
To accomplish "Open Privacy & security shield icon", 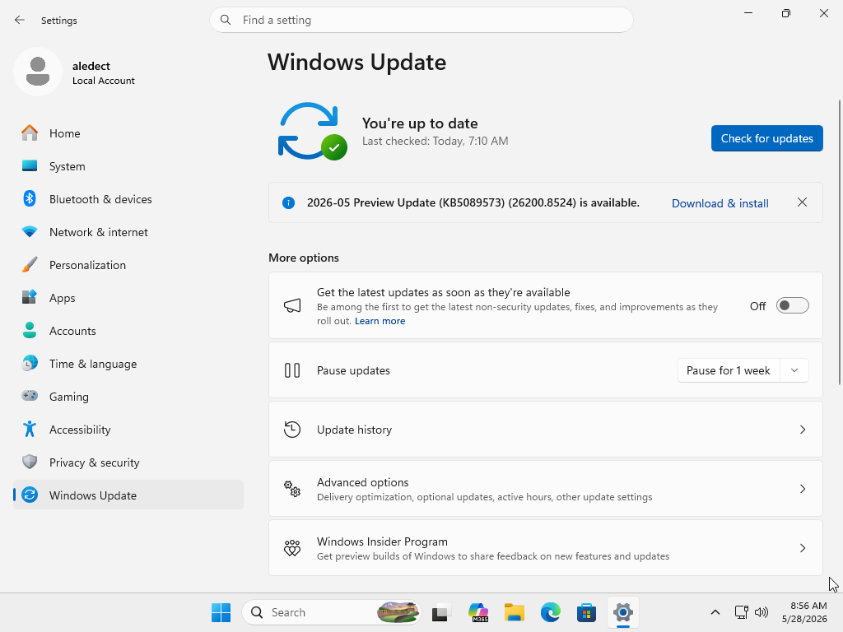I will point(30,462).
